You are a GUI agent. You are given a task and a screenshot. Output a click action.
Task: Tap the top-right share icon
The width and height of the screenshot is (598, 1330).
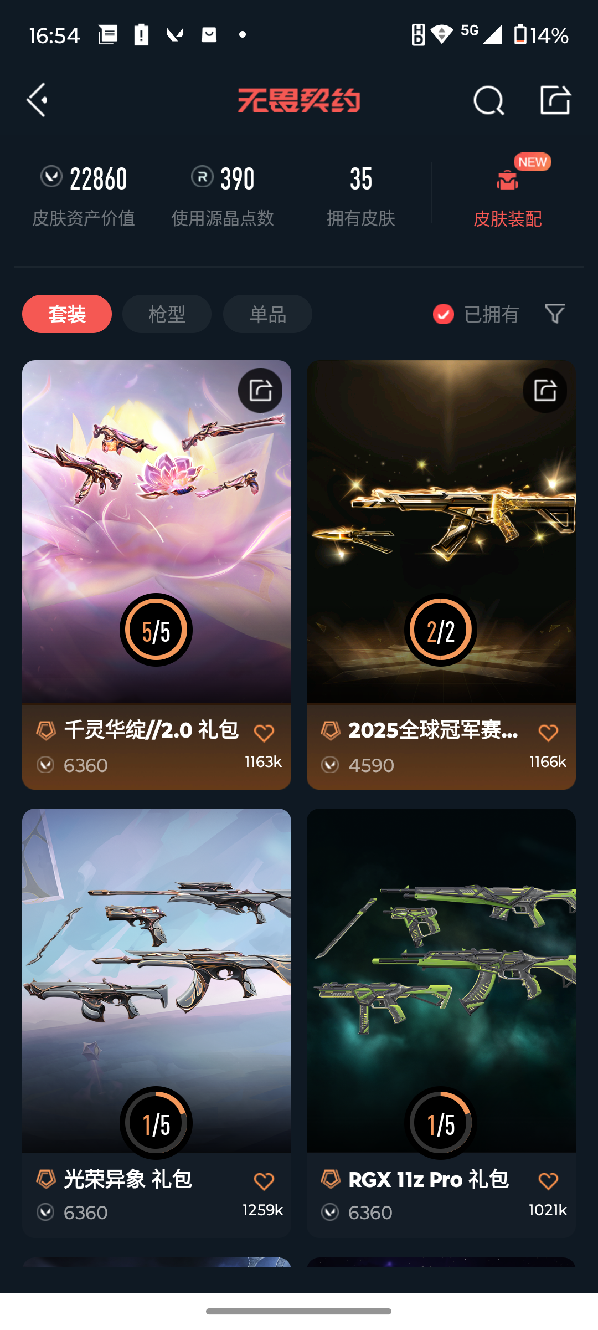point(555,100)
